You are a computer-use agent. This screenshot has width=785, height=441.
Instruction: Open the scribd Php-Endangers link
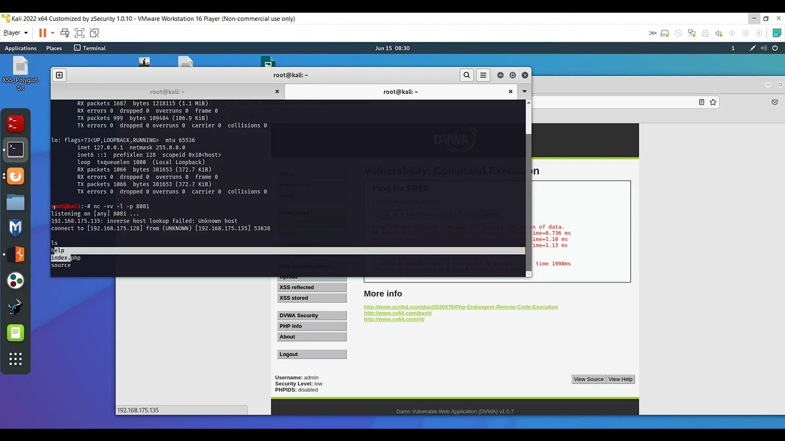pos(461,307)
